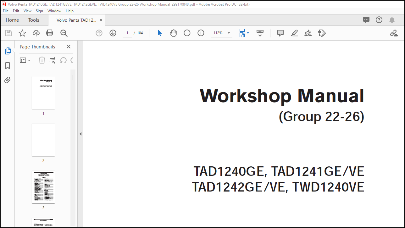Image resolution: width=405 pixels, height=228 pixels.
Task: Open the Attachments paperclip panel
Action: point(8,80)
